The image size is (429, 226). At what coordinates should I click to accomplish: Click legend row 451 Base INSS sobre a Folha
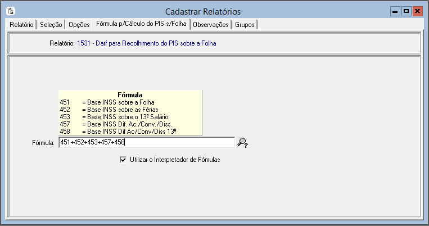pos(130,102)
